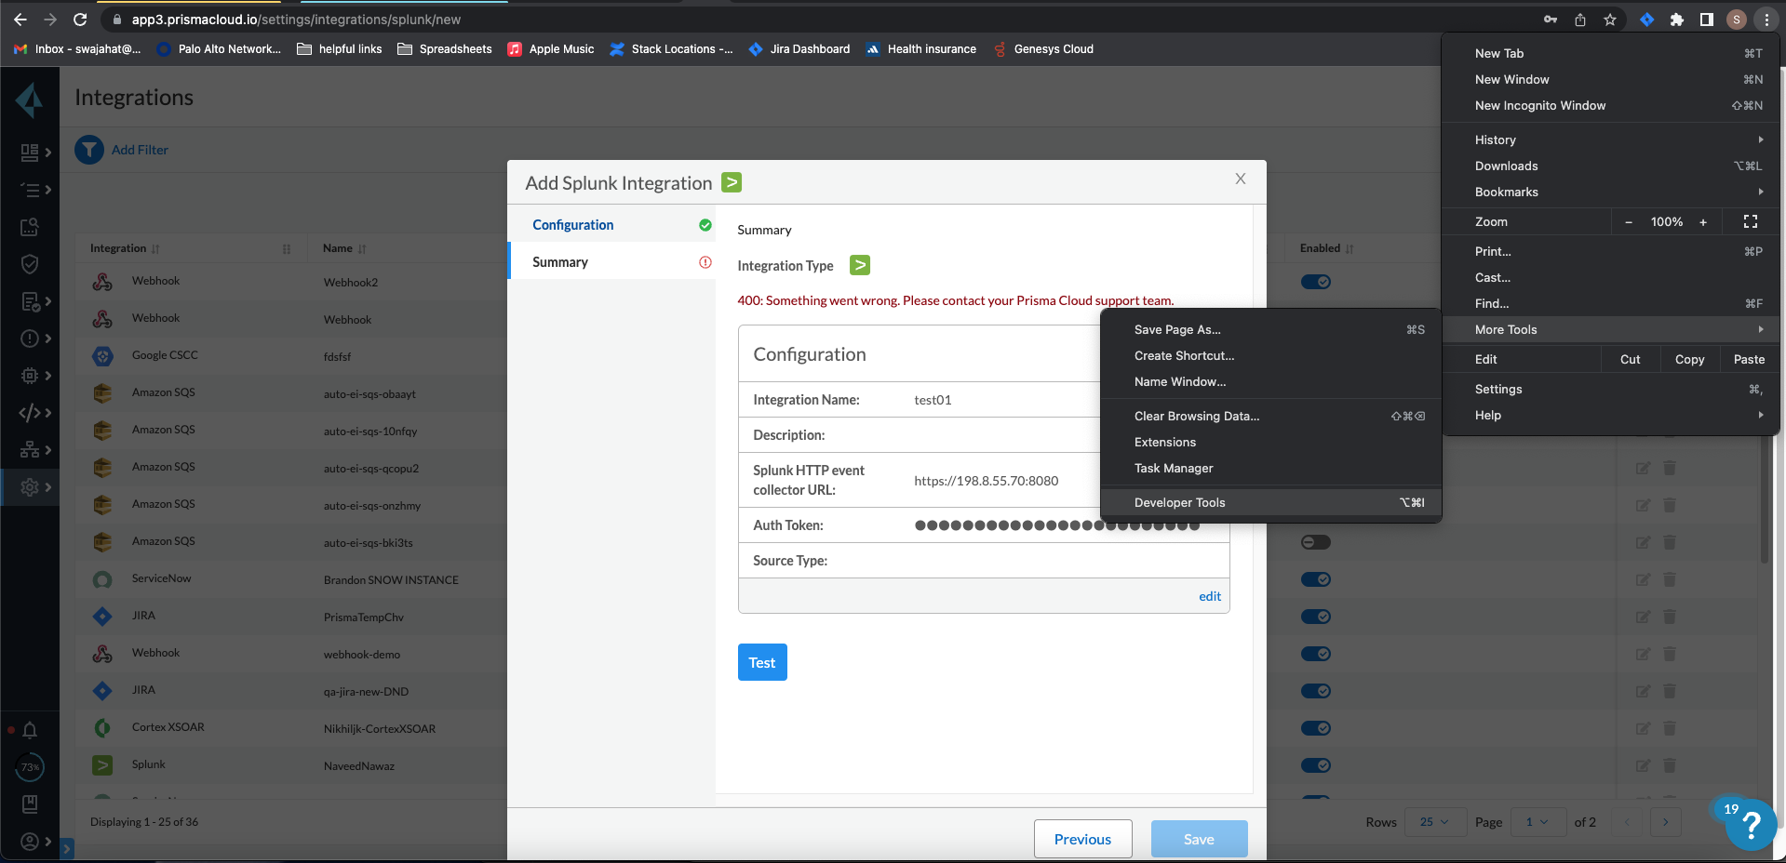Click the Add Filter funnel icon

[x=89, y=150]
